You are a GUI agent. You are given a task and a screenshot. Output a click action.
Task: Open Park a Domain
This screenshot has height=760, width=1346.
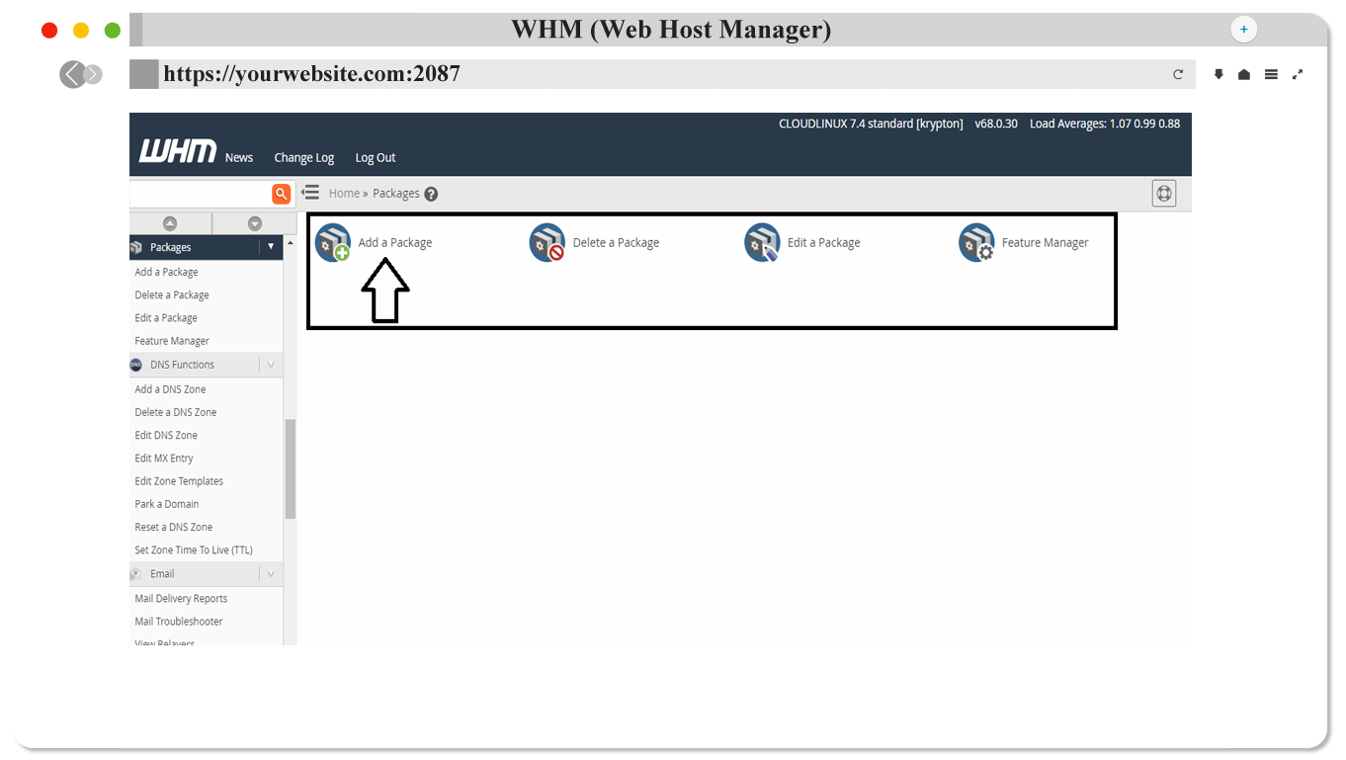click(167, 504)
